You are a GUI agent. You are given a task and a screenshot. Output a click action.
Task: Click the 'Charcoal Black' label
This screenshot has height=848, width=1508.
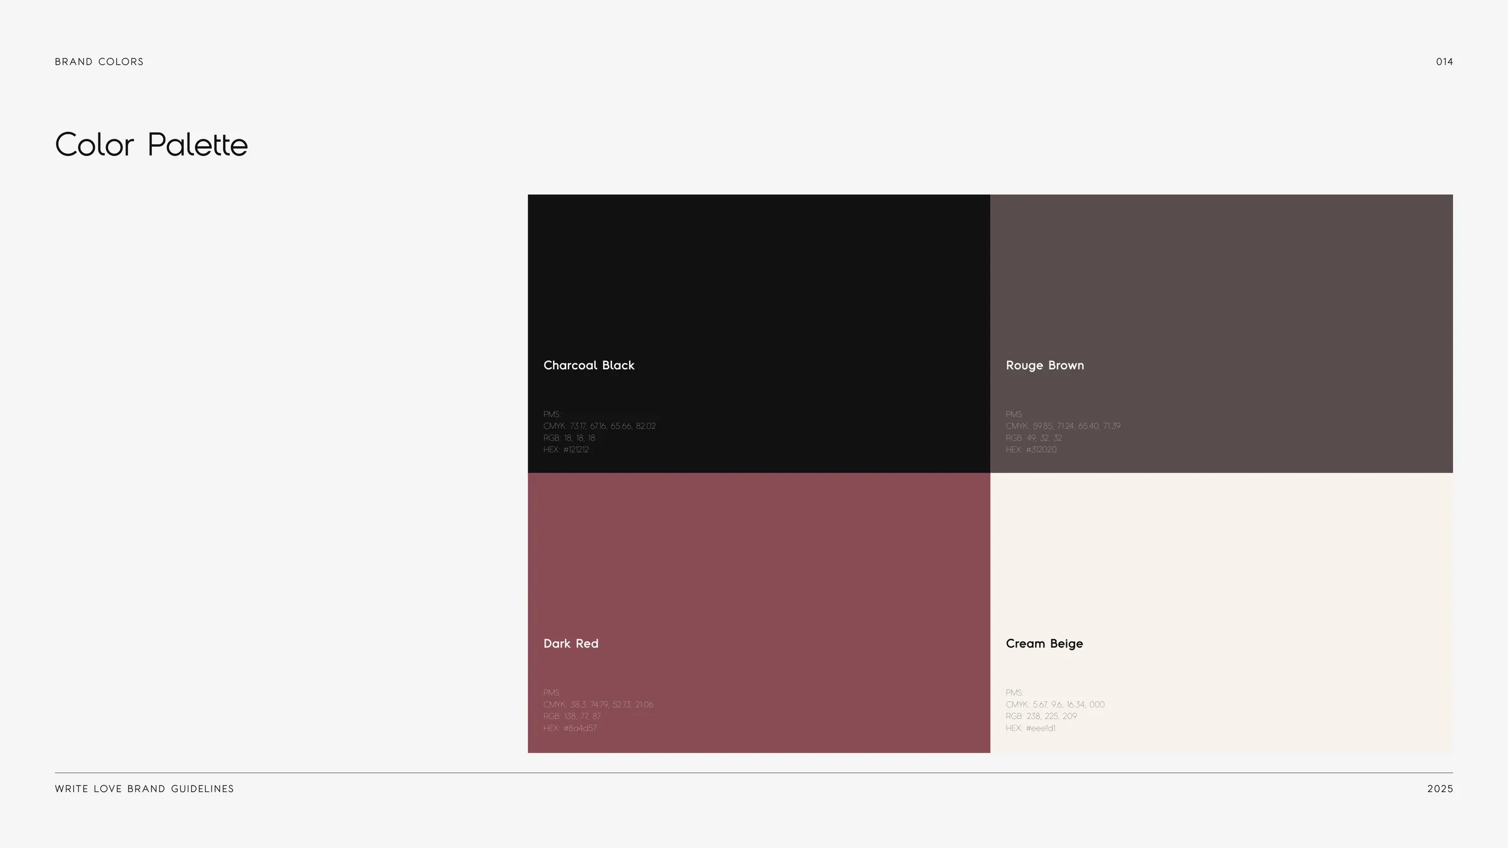click(589, 365)
